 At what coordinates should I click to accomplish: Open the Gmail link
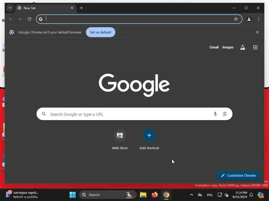214,47
